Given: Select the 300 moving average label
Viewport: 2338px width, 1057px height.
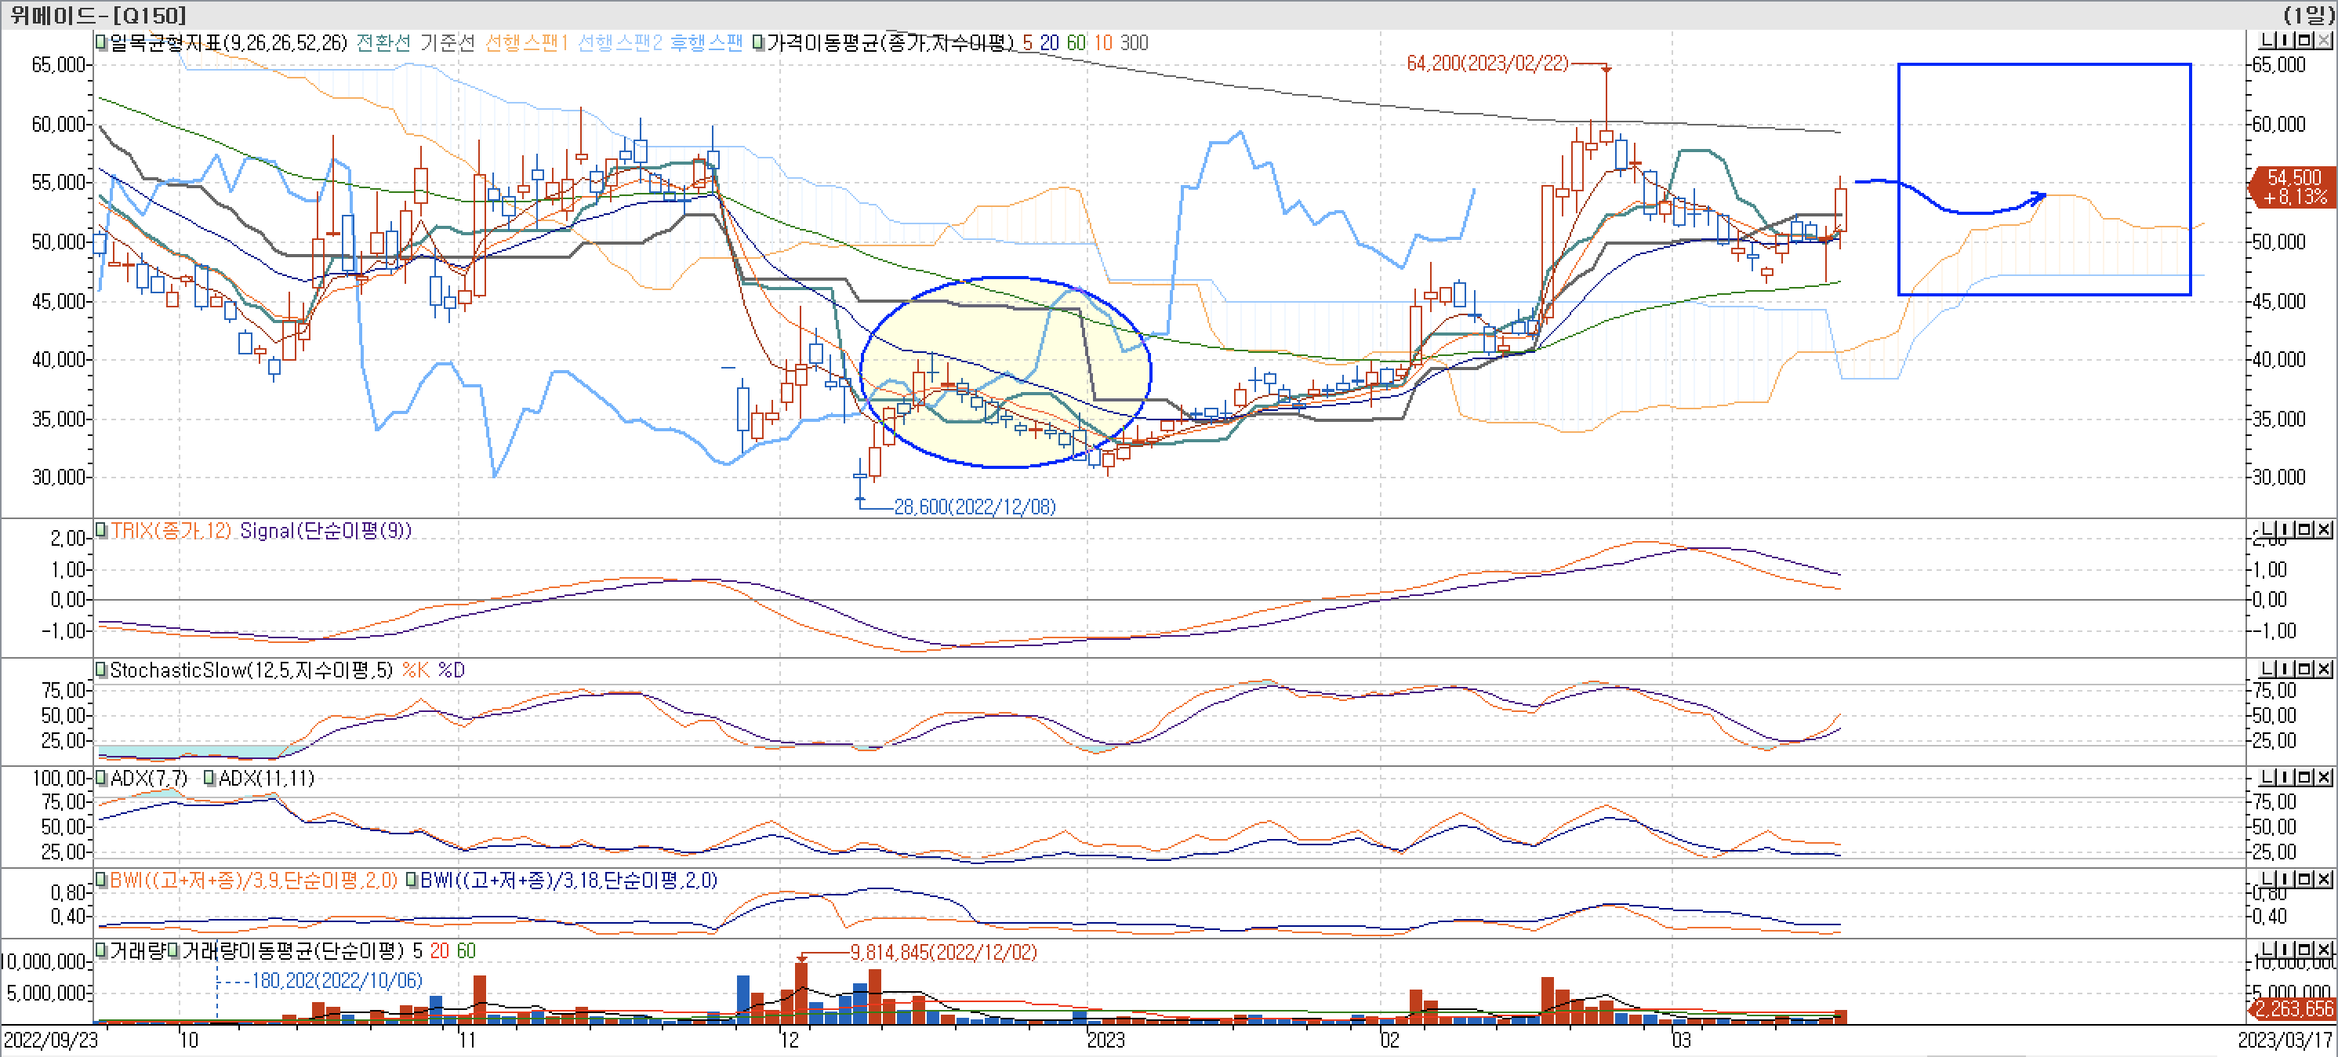Looking at the screenshot, I should pyautogui.click(x=1134, y=42).
